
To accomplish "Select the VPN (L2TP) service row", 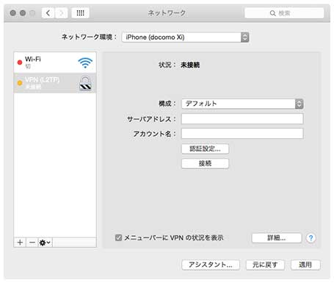I will coord(55,83).
